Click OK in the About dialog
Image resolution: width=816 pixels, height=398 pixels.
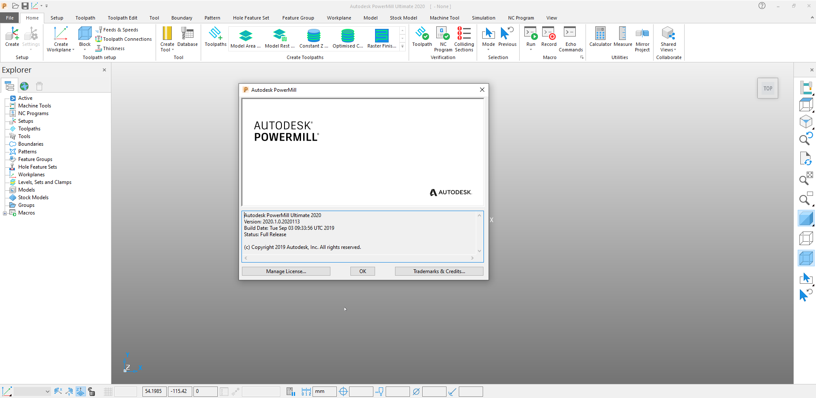pos(363,271)
